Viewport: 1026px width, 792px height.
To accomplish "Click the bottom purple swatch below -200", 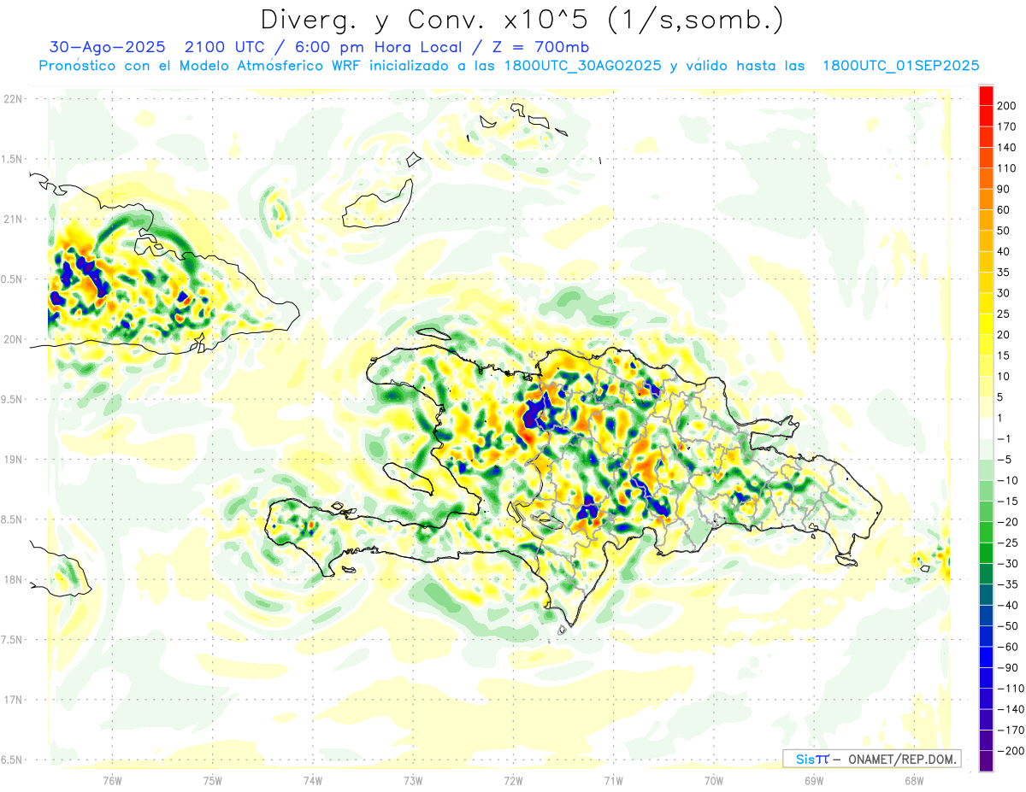I will pos(986,760).
